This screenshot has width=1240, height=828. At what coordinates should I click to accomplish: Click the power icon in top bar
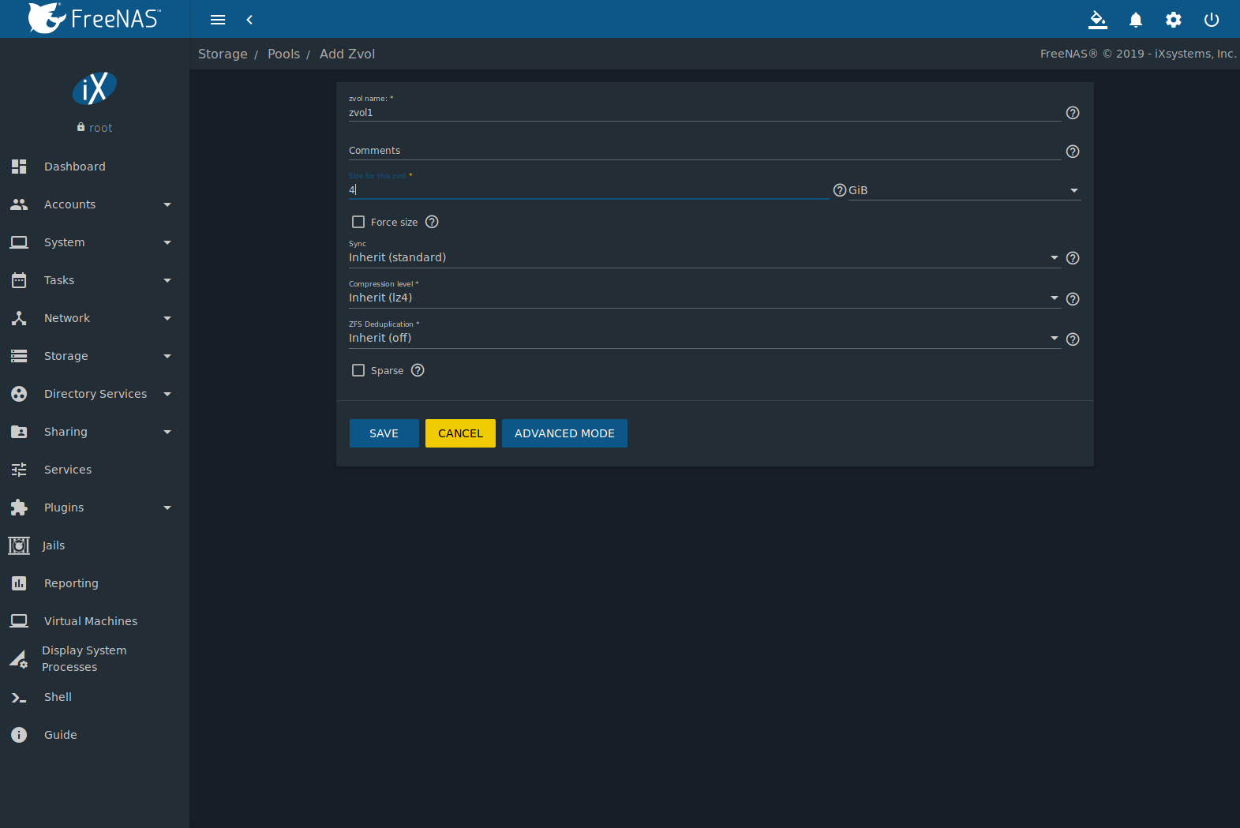pos(1212,20)
